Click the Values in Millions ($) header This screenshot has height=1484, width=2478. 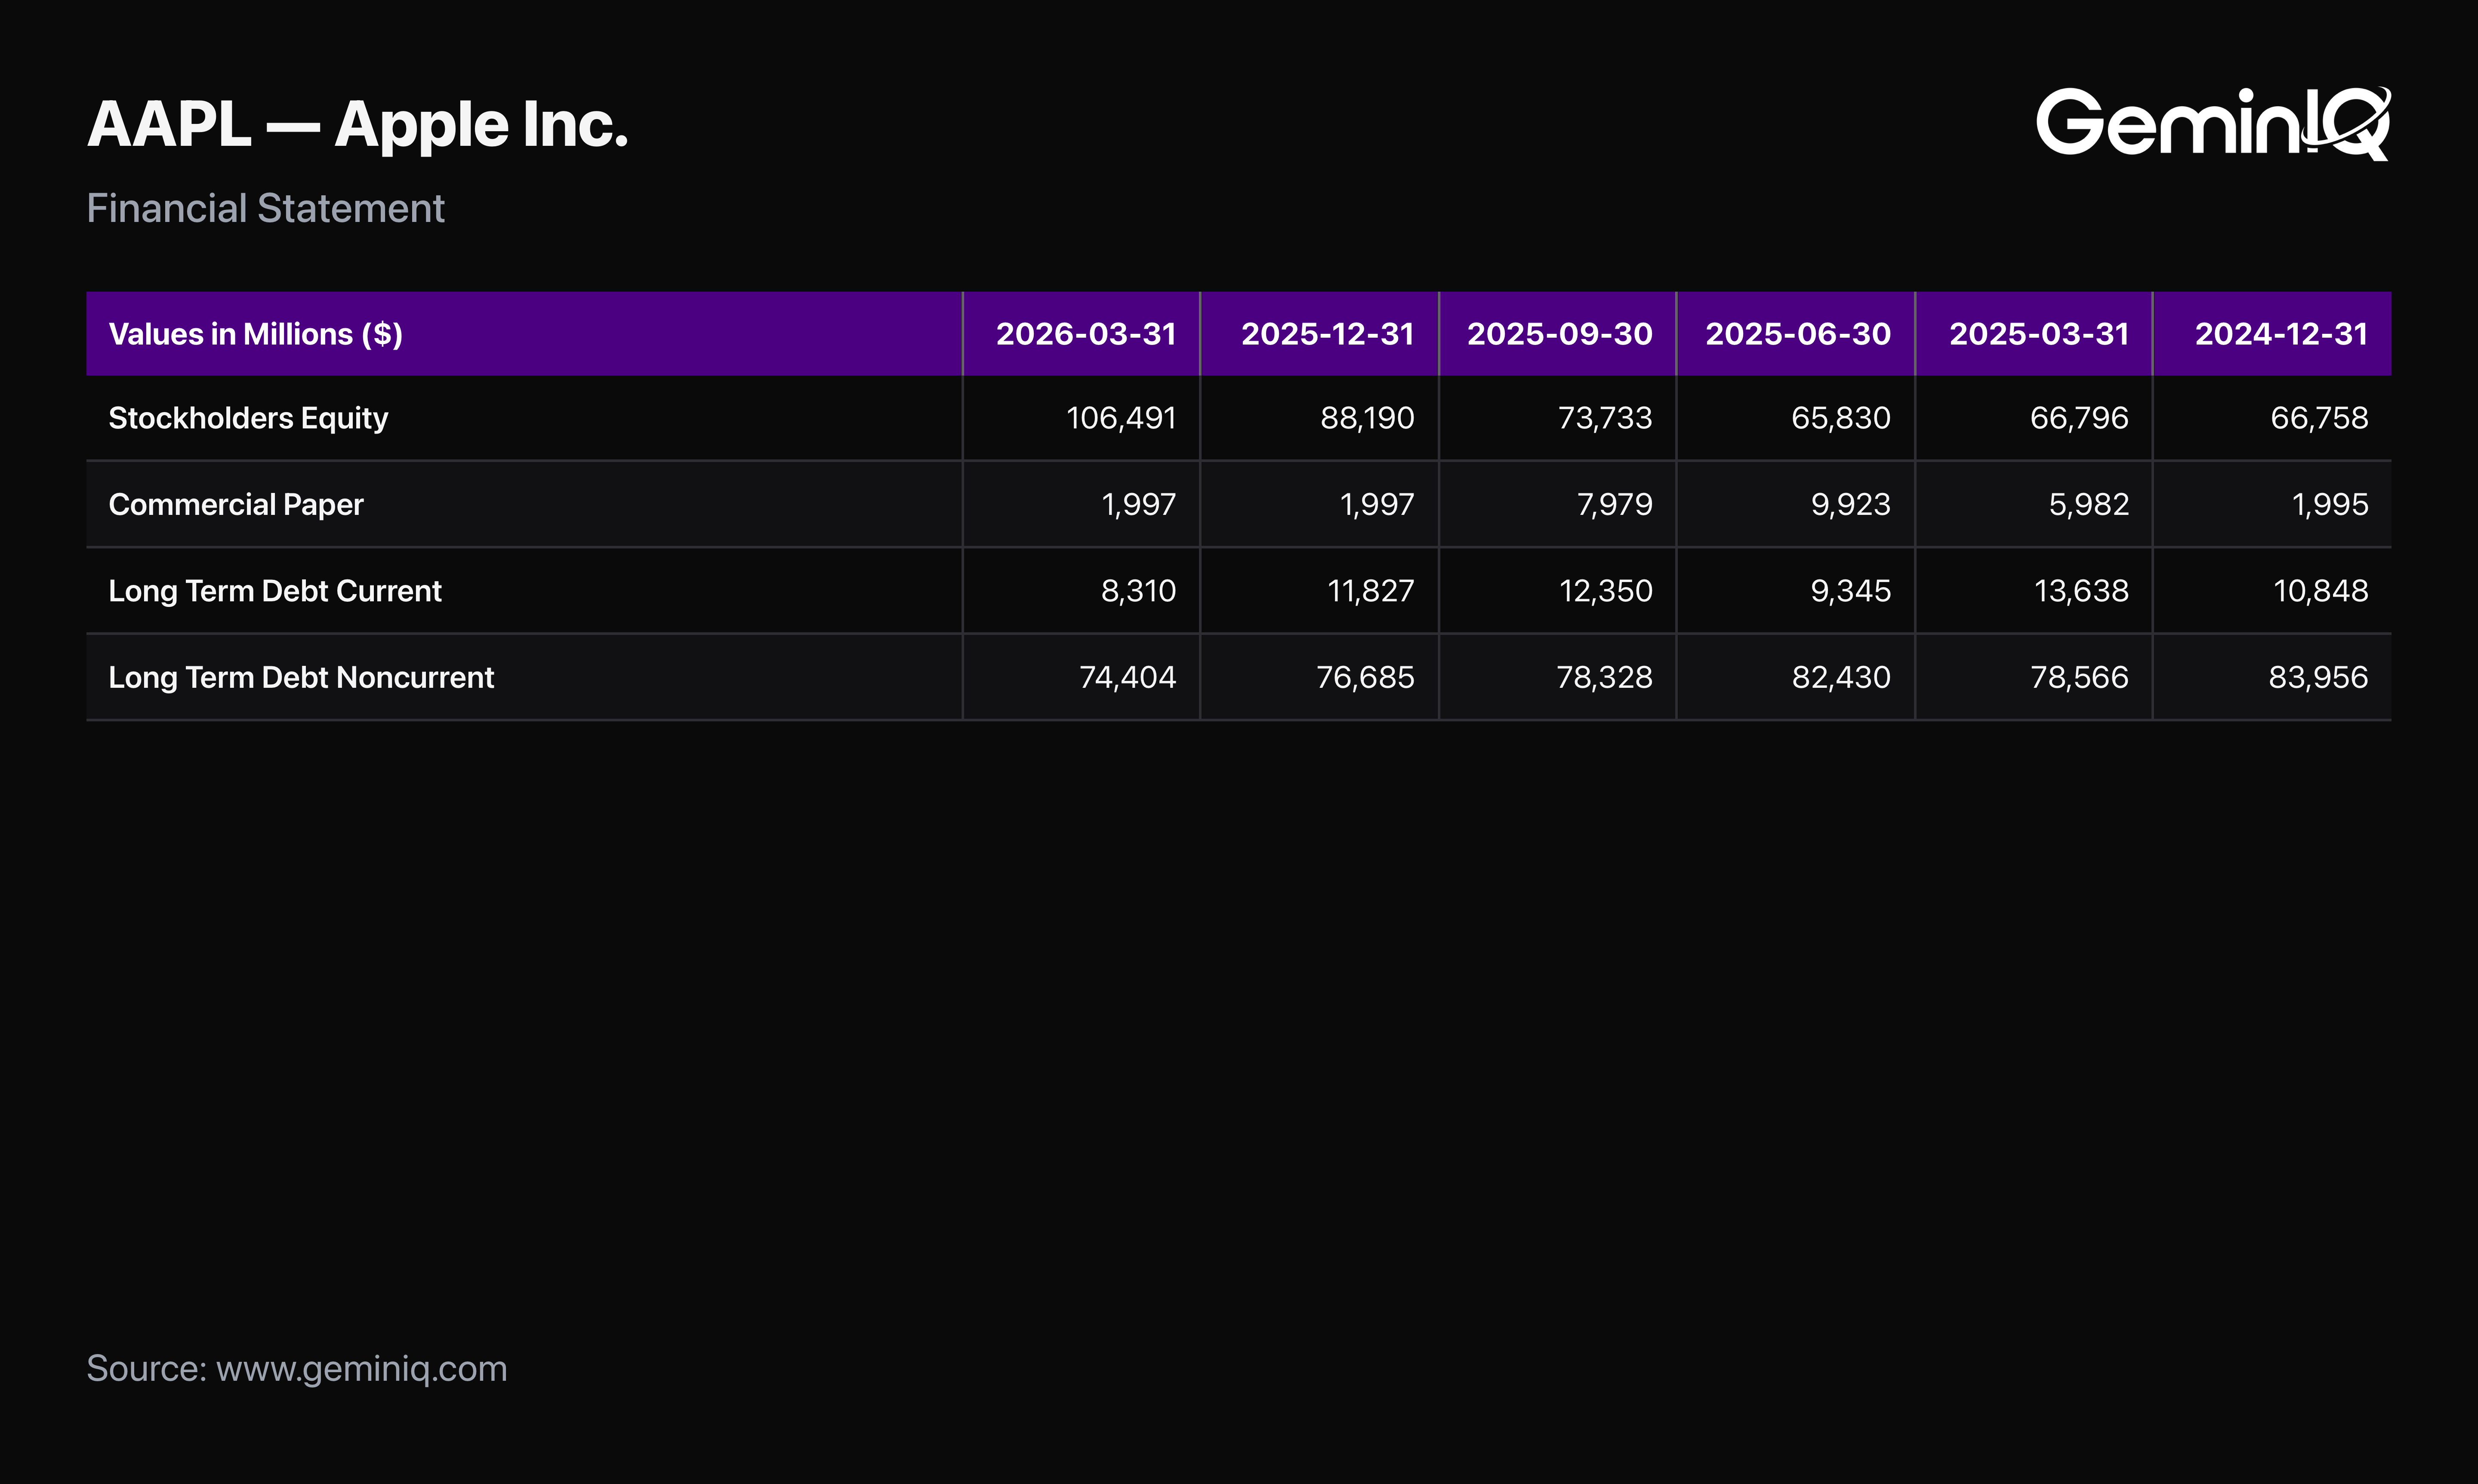pyautogui.click(x=255, y=334)
